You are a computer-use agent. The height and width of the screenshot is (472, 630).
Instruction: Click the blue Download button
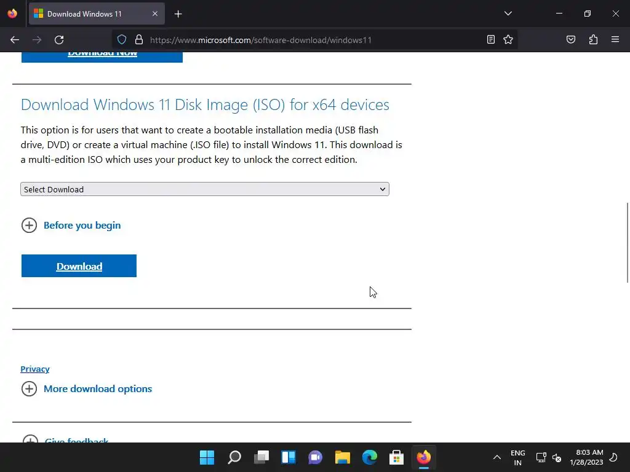tap(79, 265)
